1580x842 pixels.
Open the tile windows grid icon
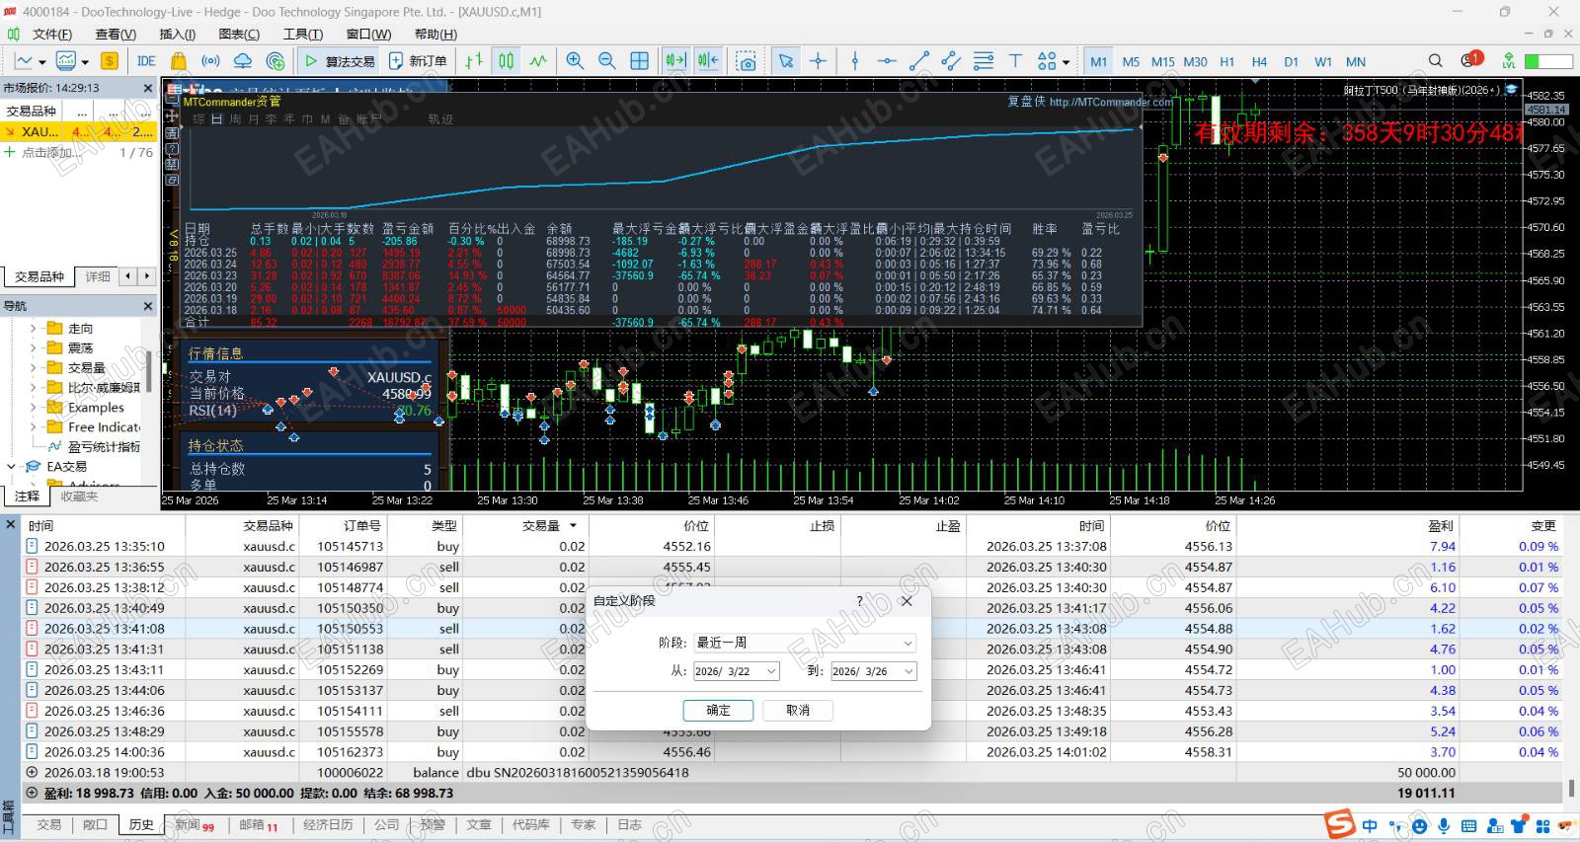(639, 61)
